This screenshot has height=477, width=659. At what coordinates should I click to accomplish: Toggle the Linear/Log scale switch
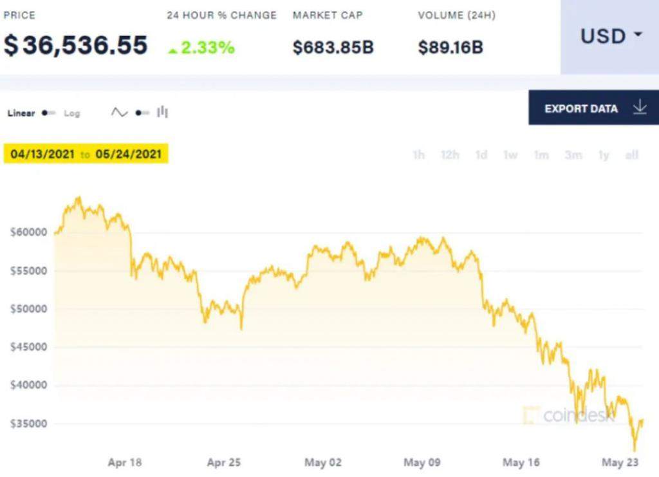49,113
